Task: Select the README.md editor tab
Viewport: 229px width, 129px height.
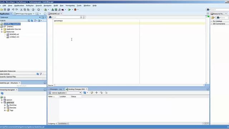Action: tap(55, 14)
